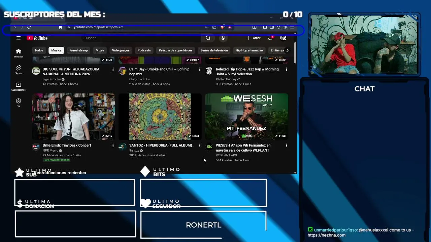Click the Chilly Lofita channel avatar
The height and width of the screenshot is (242, 431).
pos(123,71)
